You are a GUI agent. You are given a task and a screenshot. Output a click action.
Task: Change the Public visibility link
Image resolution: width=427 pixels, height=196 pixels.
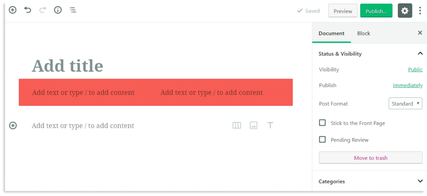(x=415, y=69)
